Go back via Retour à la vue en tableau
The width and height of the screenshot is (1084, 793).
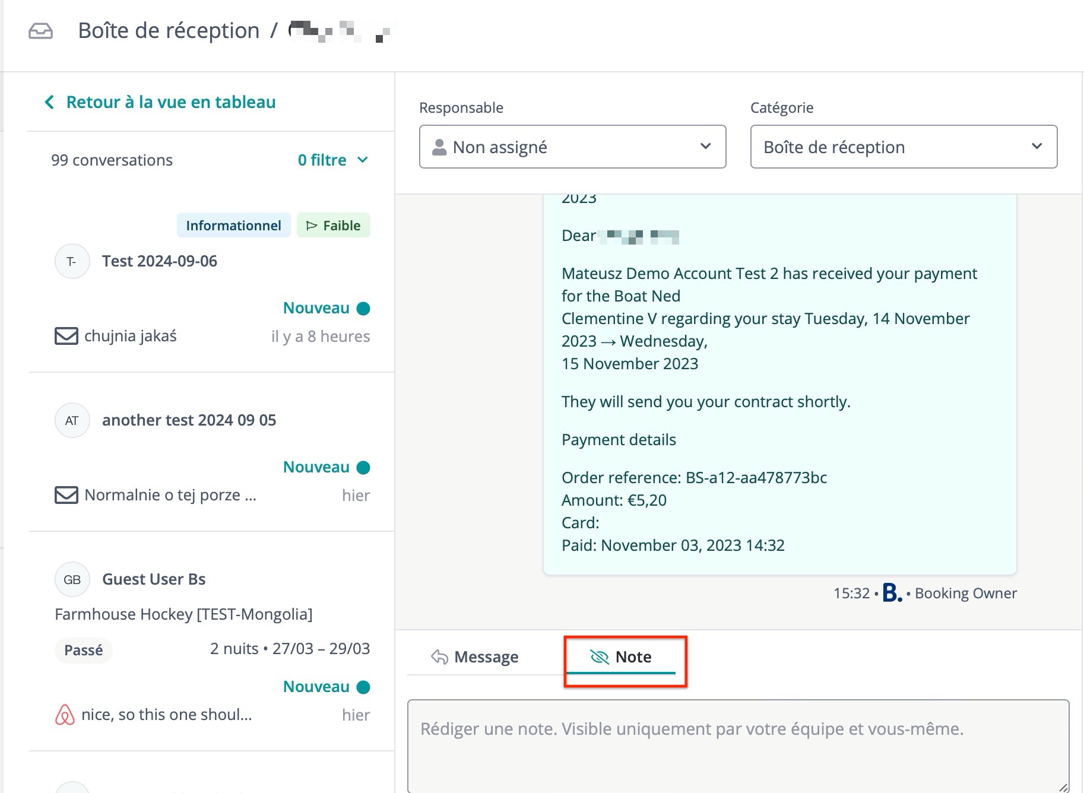(x=170, y=103)
